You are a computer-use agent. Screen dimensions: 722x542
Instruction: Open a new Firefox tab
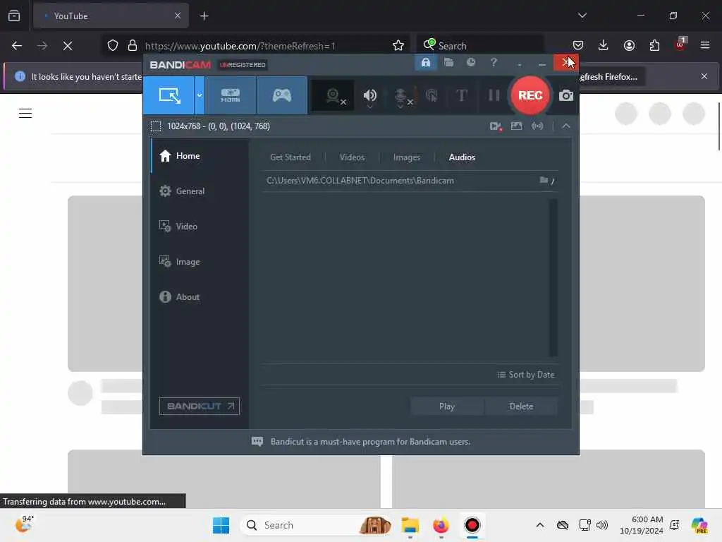tap(204, 16)
